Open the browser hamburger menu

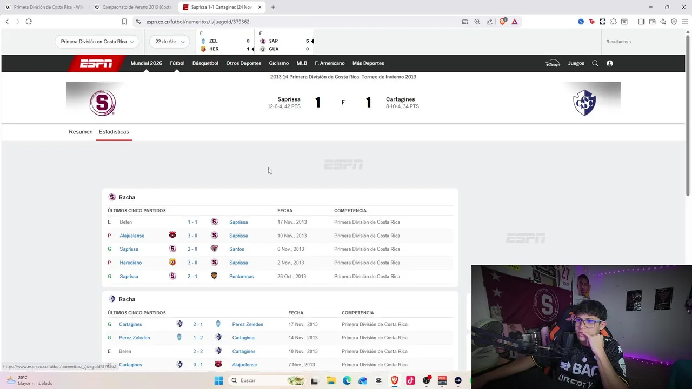click(685, 22)
